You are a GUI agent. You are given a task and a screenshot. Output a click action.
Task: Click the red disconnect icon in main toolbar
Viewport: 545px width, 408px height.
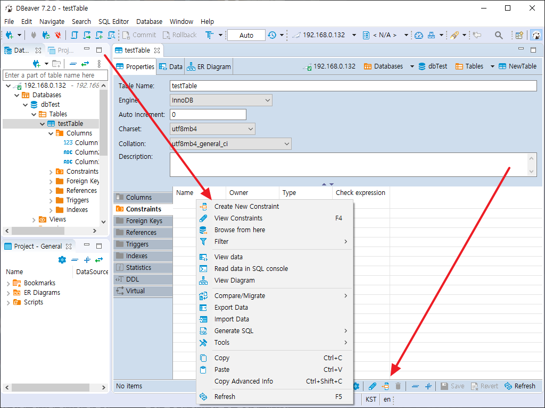(57, 35)
